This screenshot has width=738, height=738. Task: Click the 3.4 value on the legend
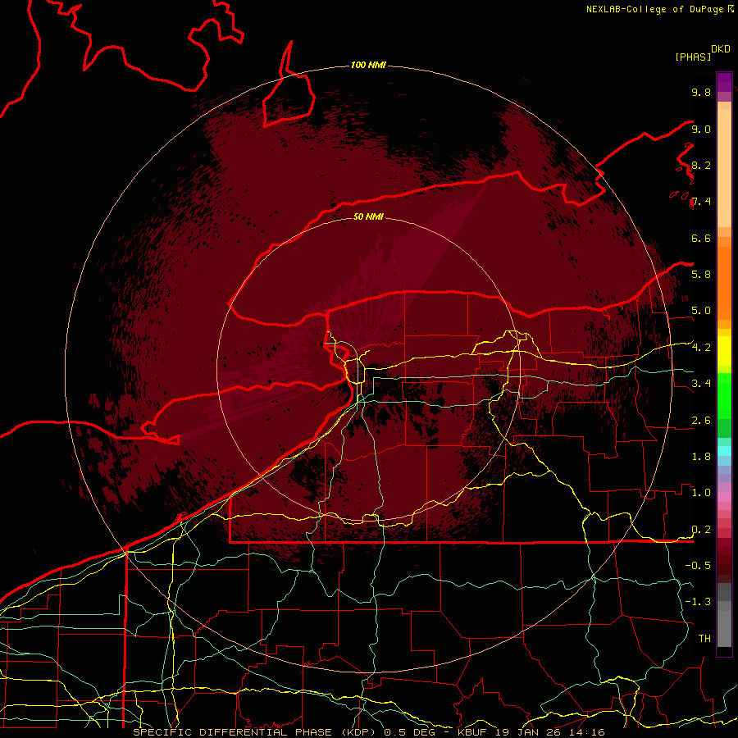(701, 383)
